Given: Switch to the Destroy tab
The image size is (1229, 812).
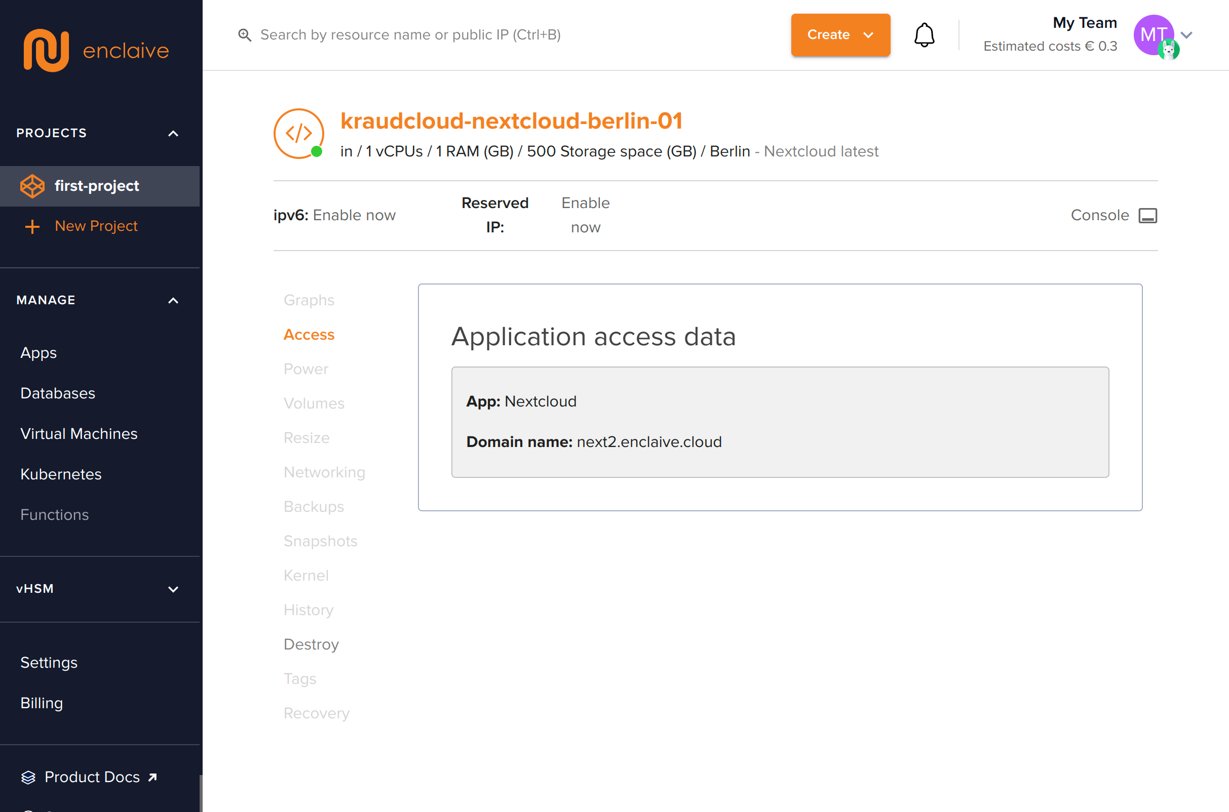Looking at the screenshot, I should pos(311,644).
